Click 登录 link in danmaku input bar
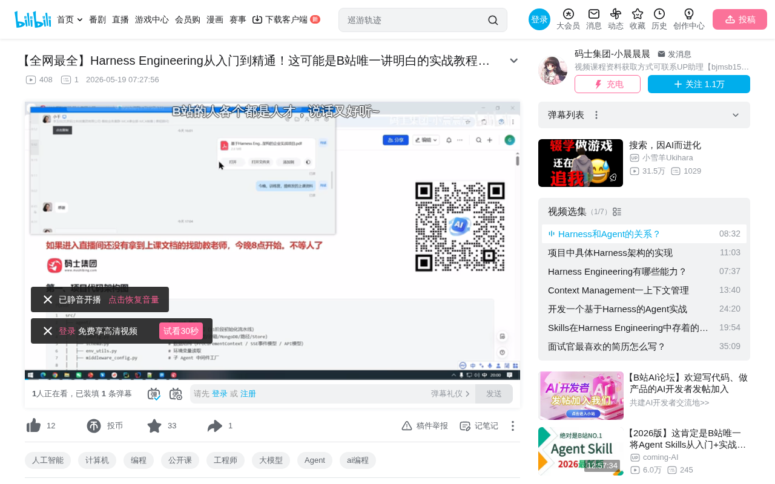This screenshot has width=775, height=484. pyautogui.click(x=220, y=394)
